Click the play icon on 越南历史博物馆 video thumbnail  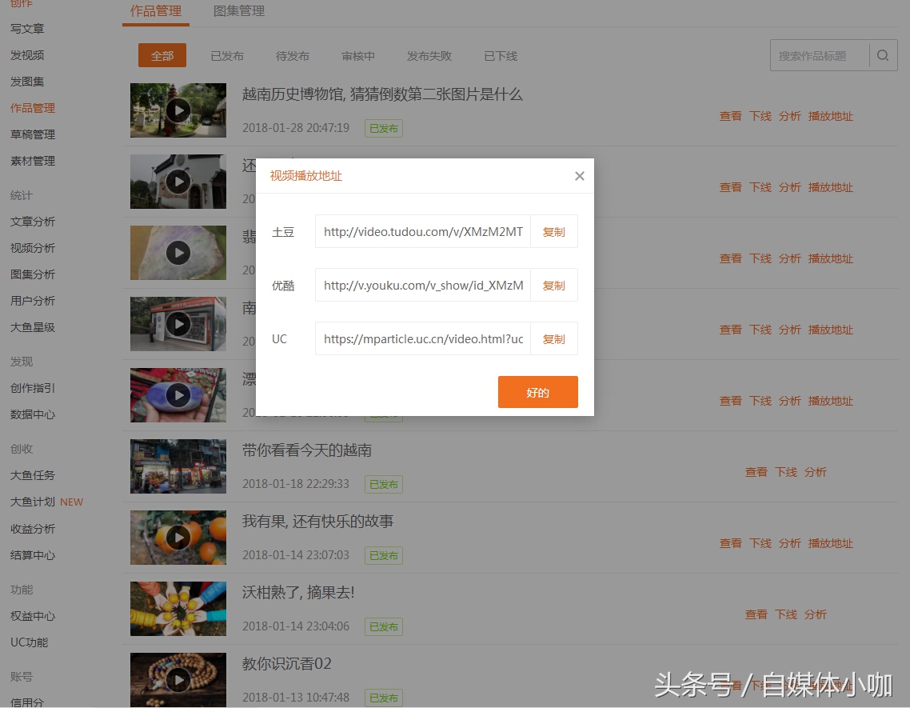[178, 110]
